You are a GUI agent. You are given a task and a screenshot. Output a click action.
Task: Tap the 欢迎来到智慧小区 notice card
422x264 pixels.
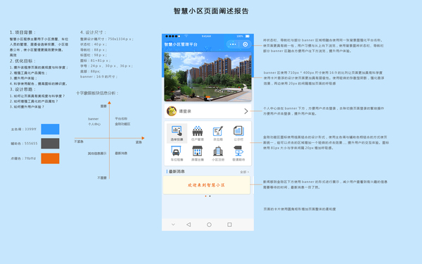(x=207, y=185)
